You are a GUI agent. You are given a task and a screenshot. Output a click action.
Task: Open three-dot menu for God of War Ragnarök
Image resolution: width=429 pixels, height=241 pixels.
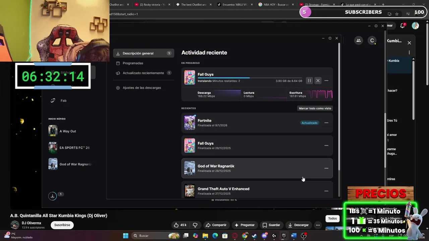point(326,168)
